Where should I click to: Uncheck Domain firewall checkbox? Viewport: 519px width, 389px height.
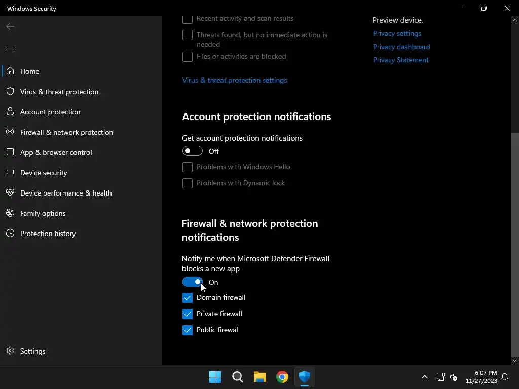click(188, 298)
